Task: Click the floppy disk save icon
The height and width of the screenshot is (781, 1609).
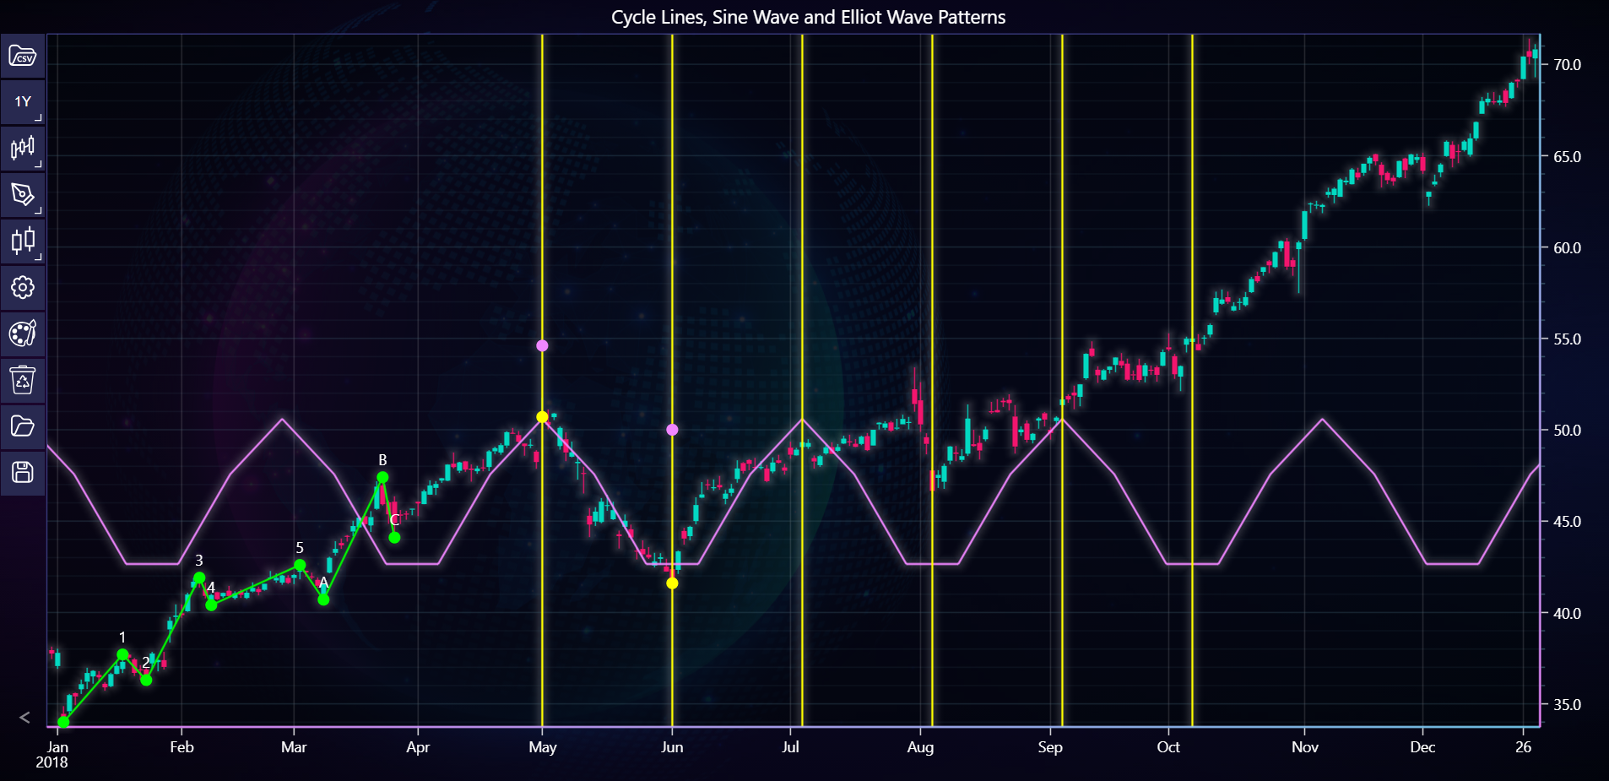Action: pyautogui.click(x=23, y=472)
